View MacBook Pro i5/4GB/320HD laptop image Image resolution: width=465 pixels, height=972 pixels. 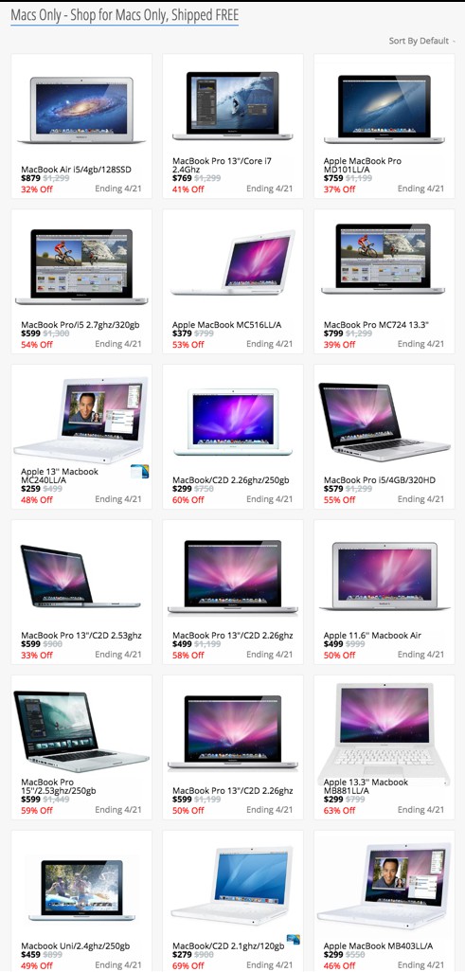[x=385, y=422]
